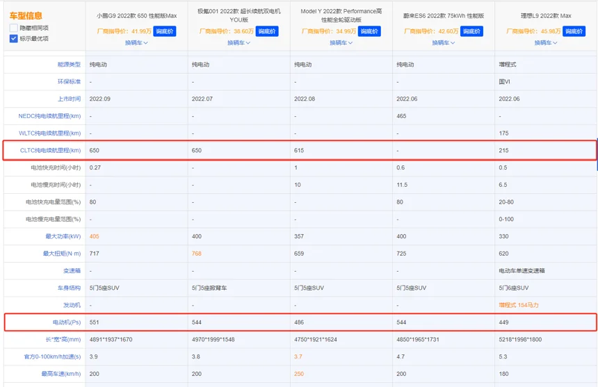
Task: Click the 551 motor horsepower value
Action: (94, 322)
